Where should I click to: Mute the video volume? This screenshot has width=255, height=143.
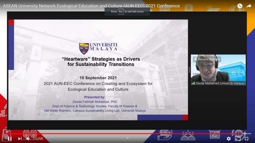coord(28,139)
